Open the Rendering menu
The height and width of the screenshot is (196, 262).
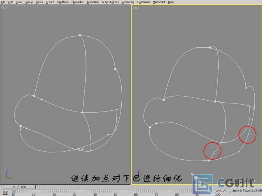[x=128, y=2]
